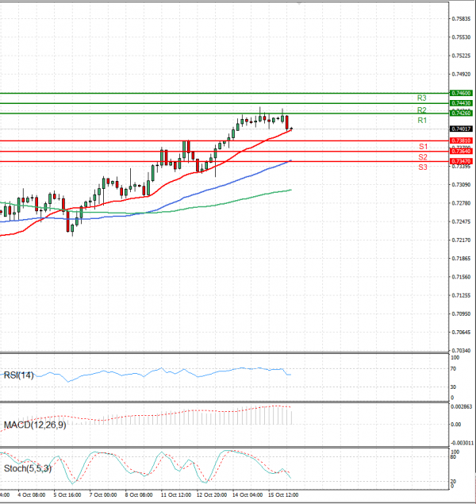Click the 0.70340 price axis label
This screenshot has height=504, width=476.
[x=461, y=351]
